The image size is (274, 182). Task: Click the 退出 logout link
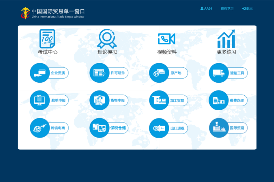[249, 9]
